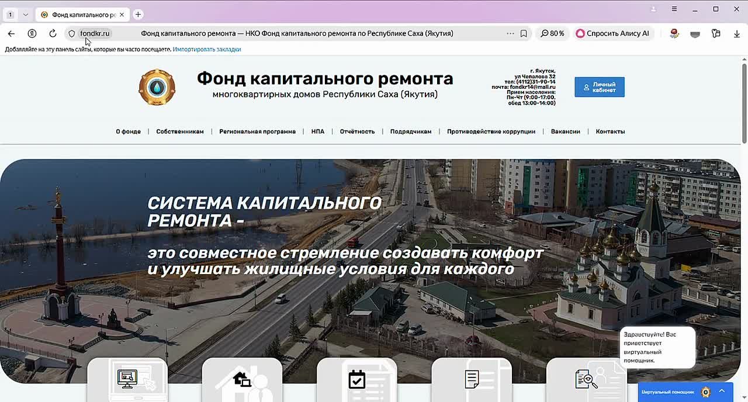Click the "Импортировать закладки" link
Screen dimensions: 748x402
[207, 49]
